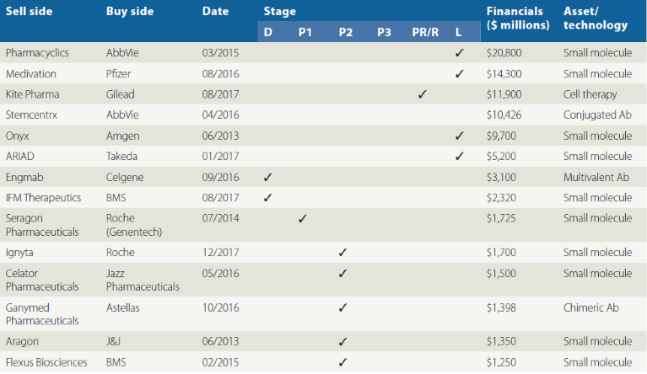This screenshot has width=647, height=374.
Task: Click the P1 checkmark in Seragon row
Action: (x=302, y=219)
